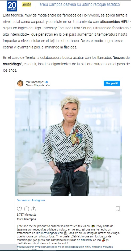Open the Instagram post photo

pyautogui.click(x=68, y=142)
